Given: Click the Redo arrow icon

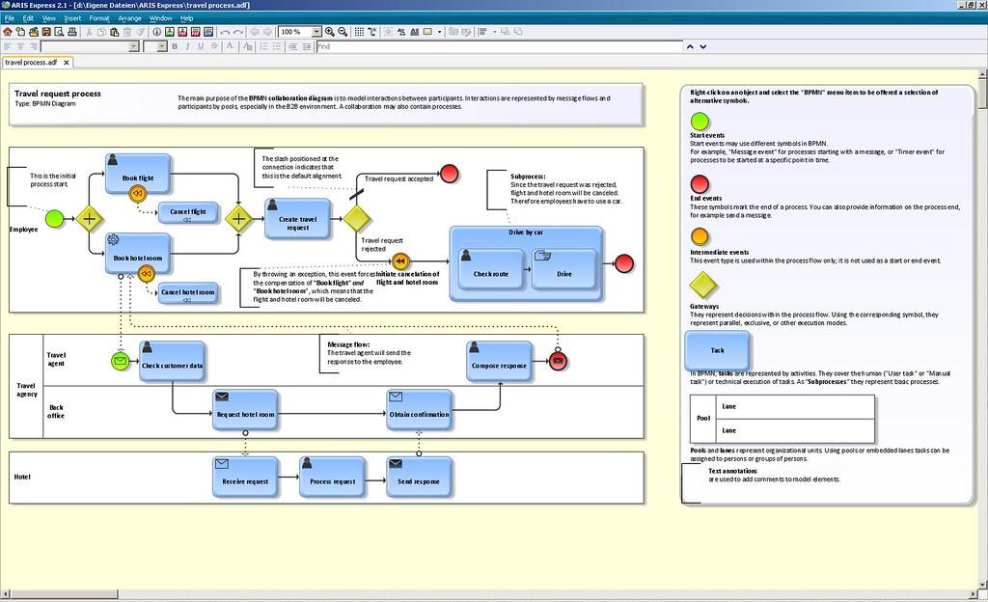Looking at the screenshot, I should [x=238, y=32].
